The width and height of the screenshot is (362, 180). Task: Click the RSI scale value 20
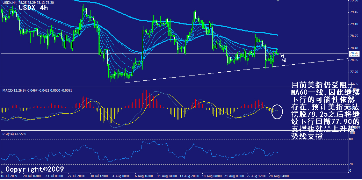[352, 164]
